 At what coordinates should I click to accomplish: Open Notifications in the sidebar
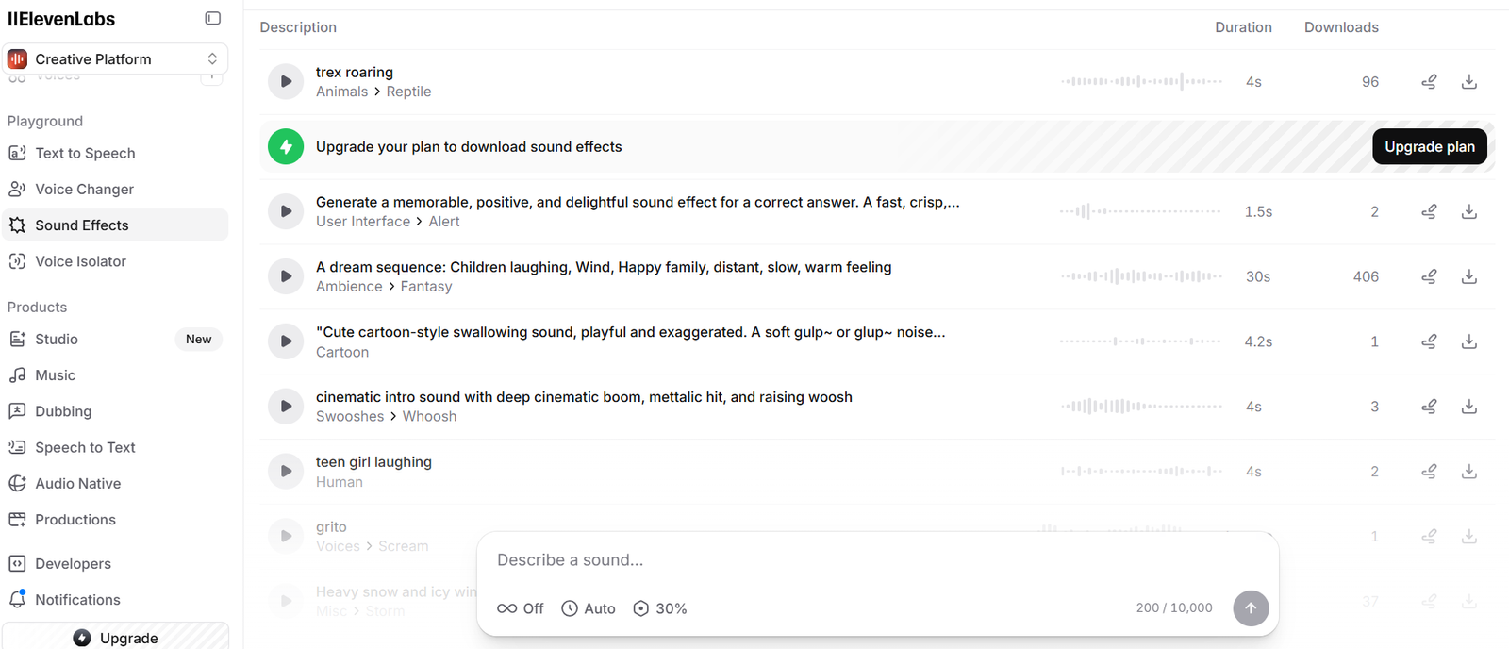click(x=77, y=600)
